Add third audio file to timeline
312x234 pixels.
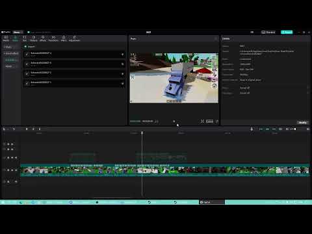[x=122, y=74]
